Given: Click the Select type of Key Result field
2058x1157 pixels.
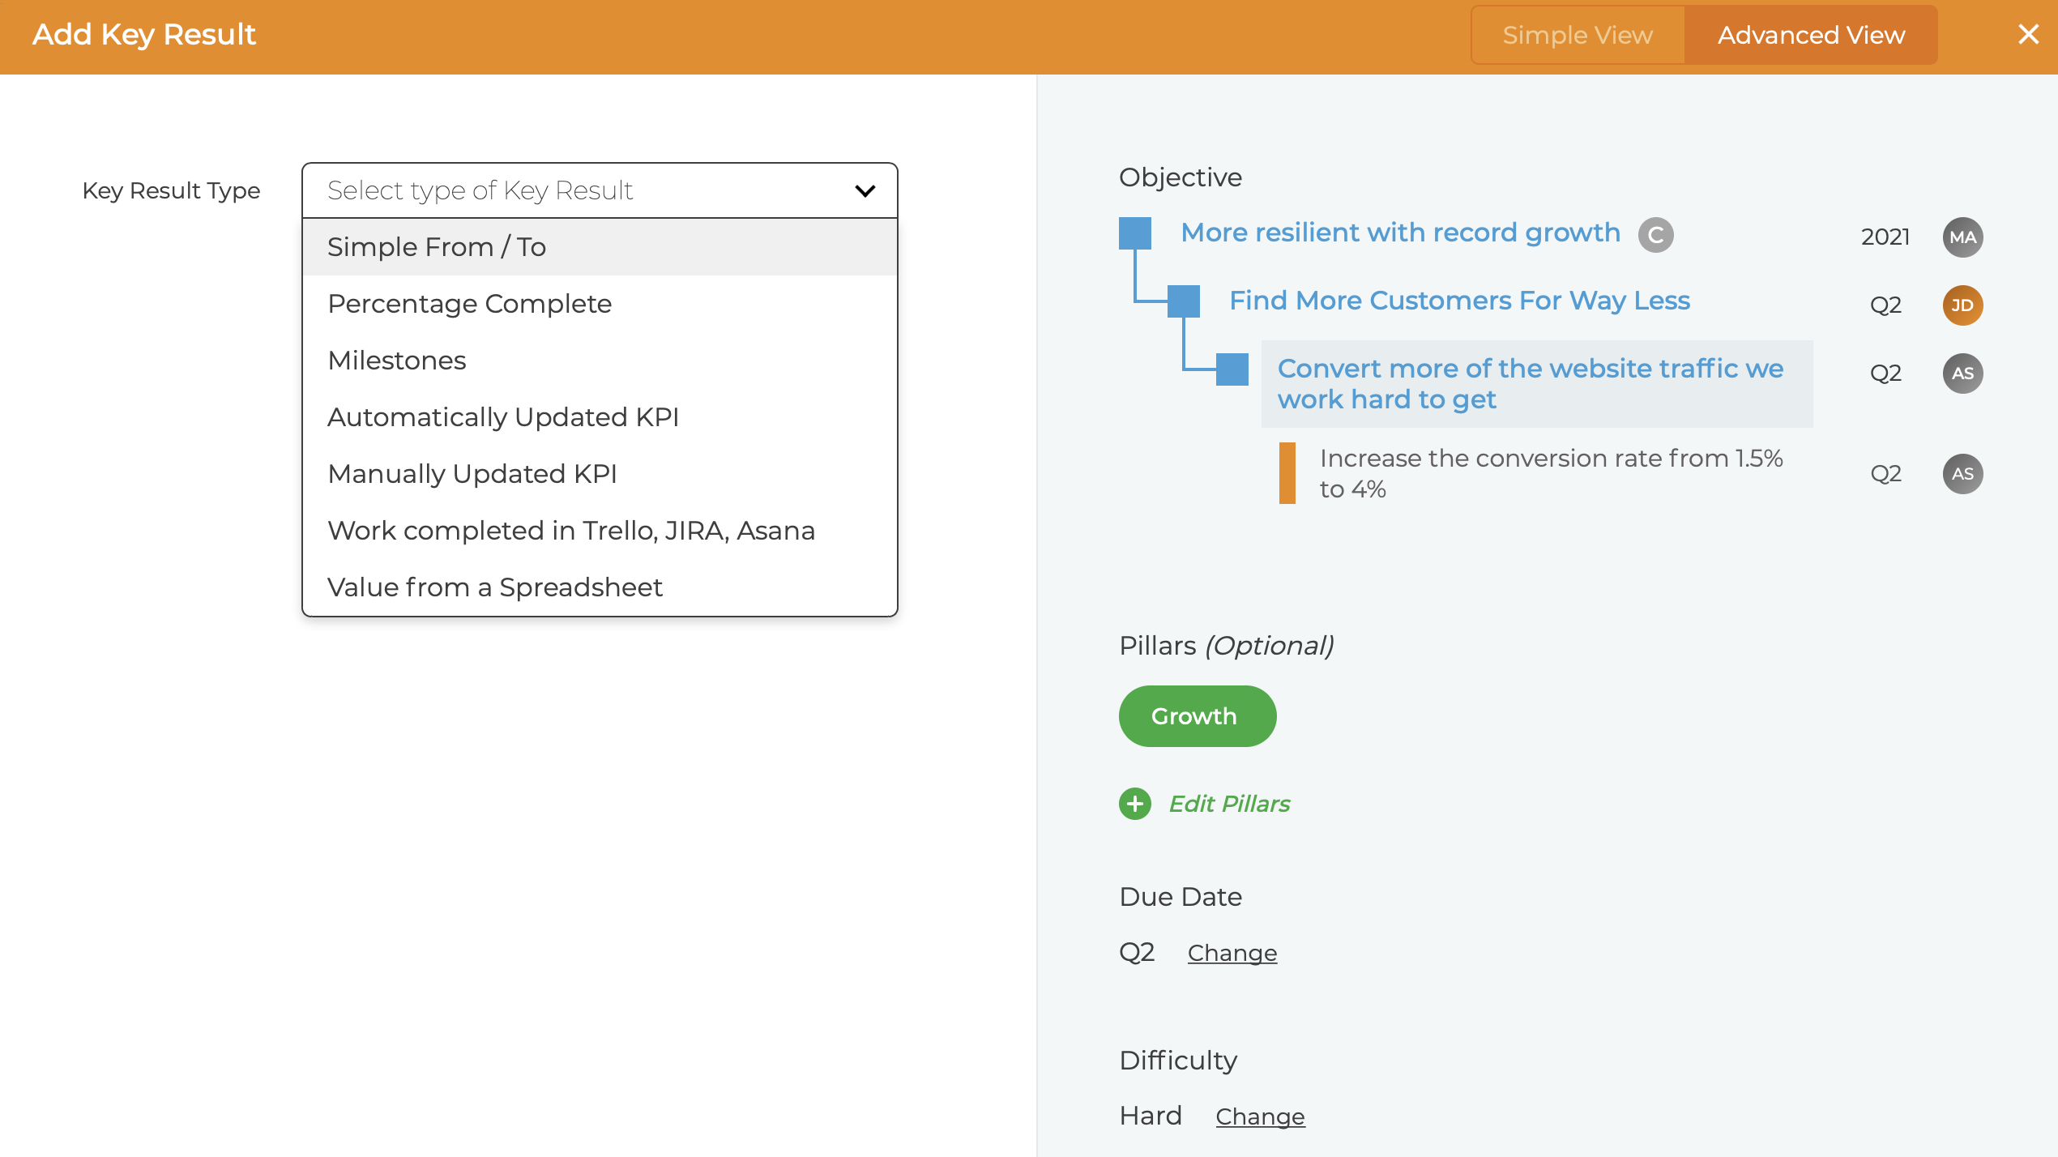Looking at the screenshot, I should tap(600, 191).
